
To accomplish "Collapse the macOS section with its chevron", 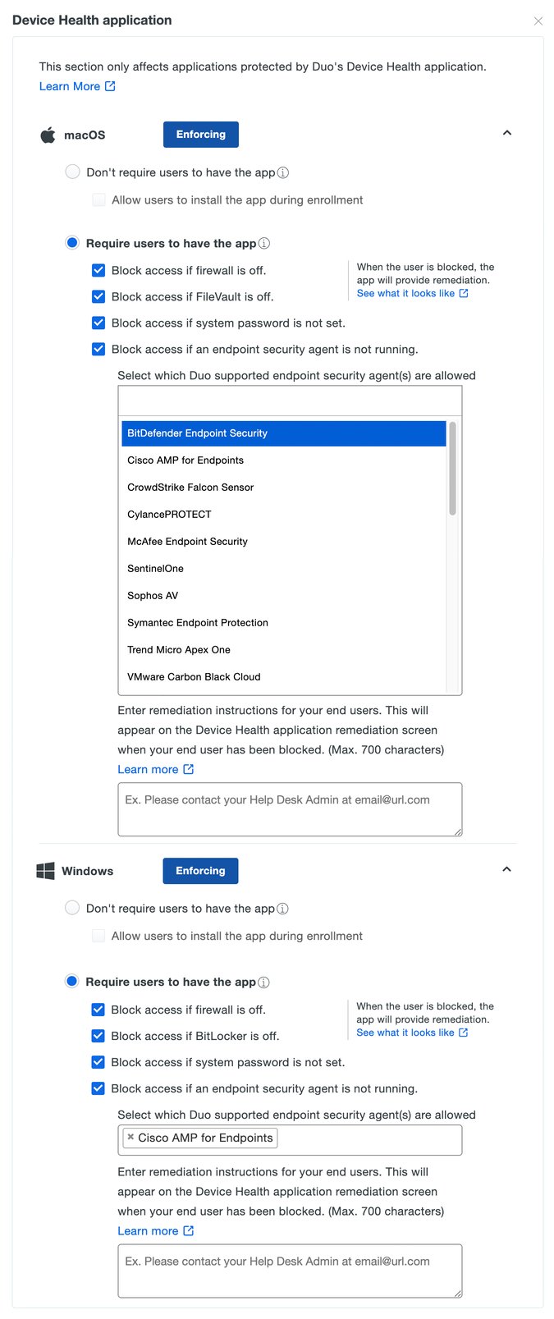I will click(507, 132).
